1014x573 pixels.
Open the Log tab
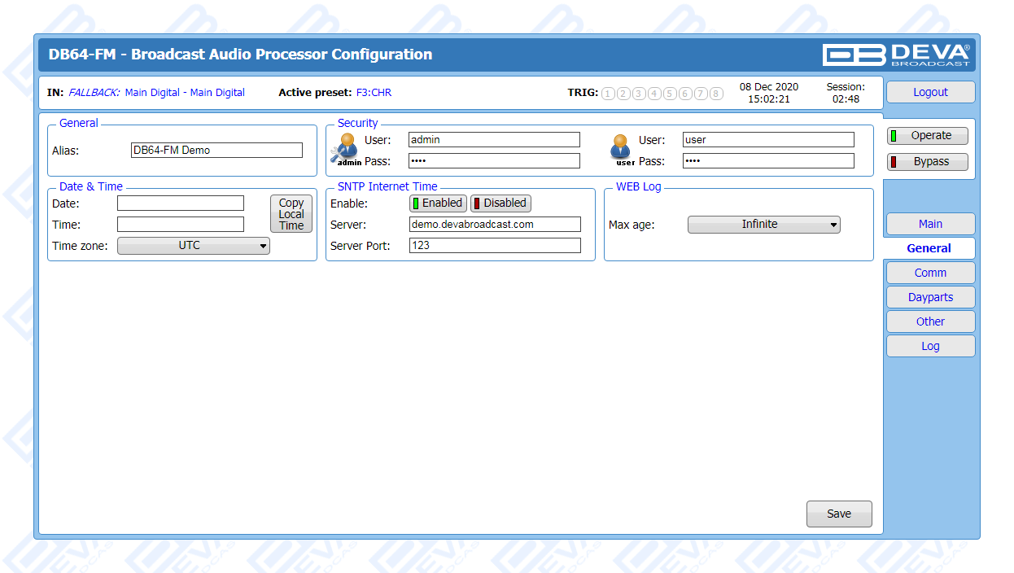pyautogui.click(x=930, y=346)
